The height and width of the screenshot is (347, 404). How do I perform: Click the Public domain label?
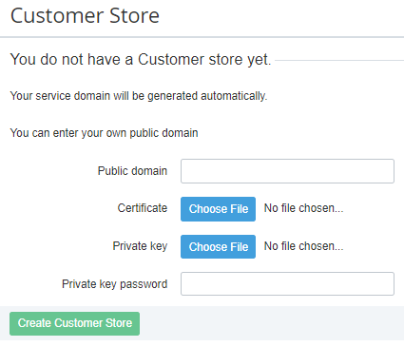[132, 171]
